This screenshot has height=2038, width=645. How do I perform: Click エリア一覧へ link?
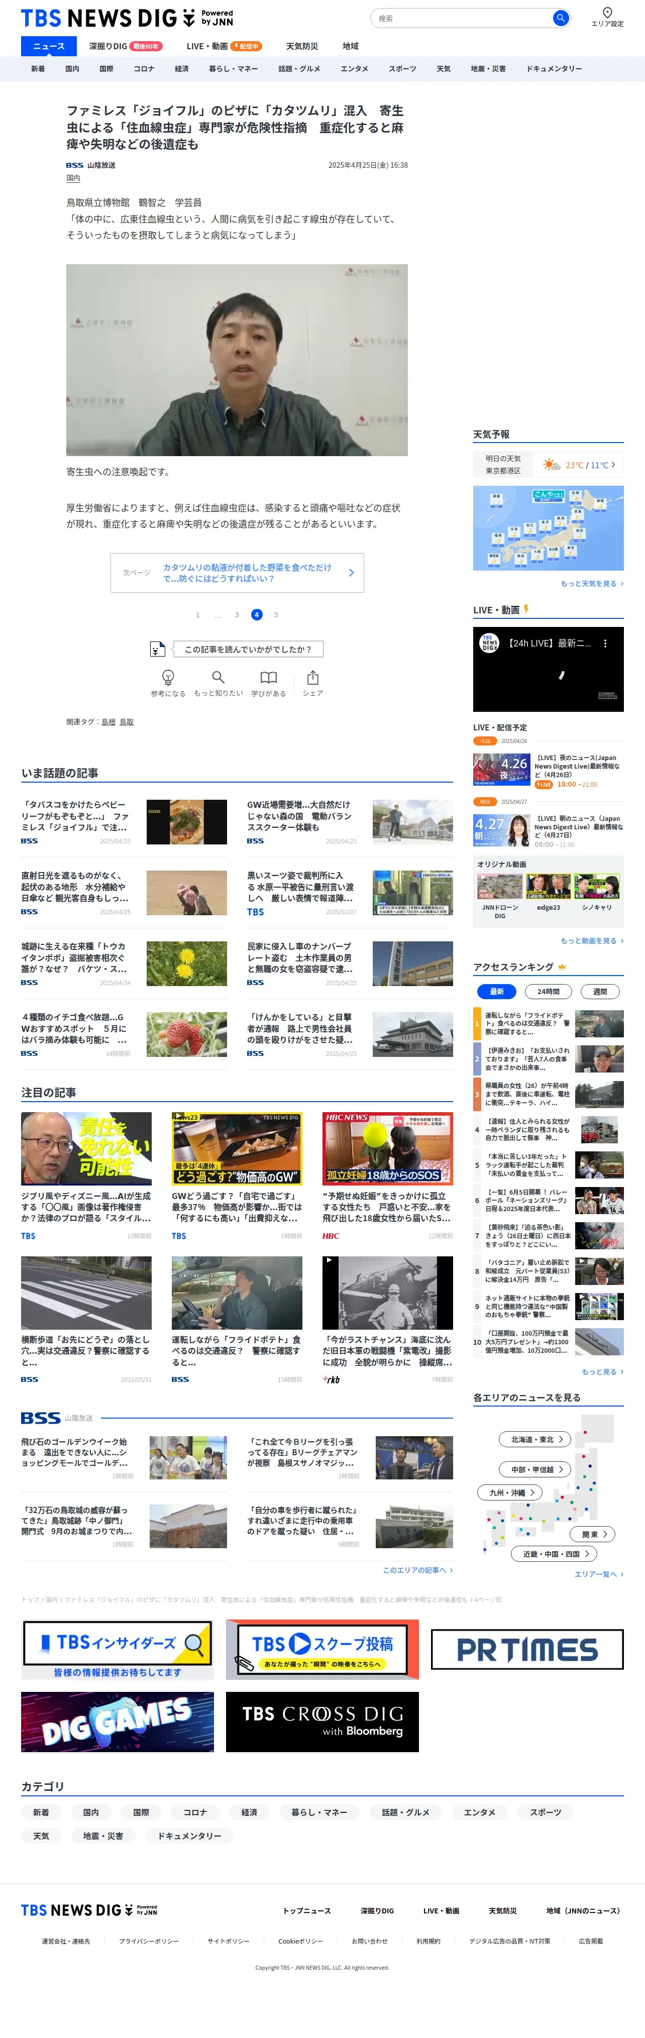(598, 1574)
